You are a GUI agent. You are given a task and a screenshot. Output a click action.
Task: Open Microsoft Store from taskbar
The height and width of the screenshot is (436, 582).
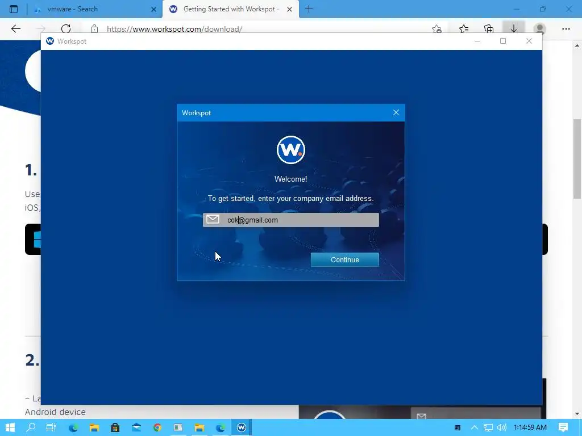[115, 427]
